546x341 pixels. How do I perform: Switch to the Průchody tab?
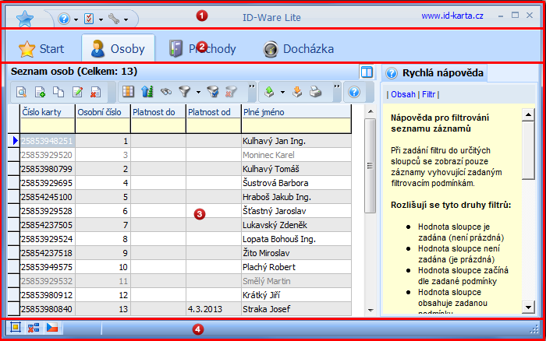202,49
